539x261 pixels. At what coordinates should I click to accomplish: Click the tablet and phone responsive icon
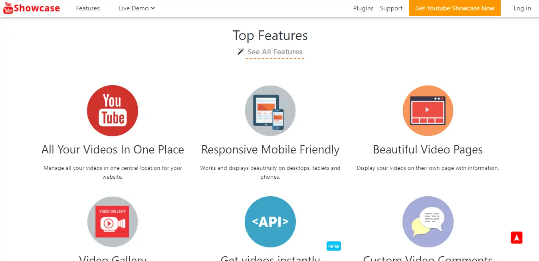click(x=270, y=111)
